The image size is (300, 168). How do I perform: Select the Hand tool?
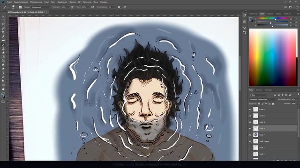pos(3,89)
